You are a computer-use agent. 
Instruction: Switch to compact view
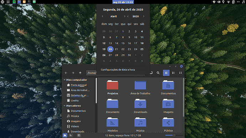pos(180,73)
